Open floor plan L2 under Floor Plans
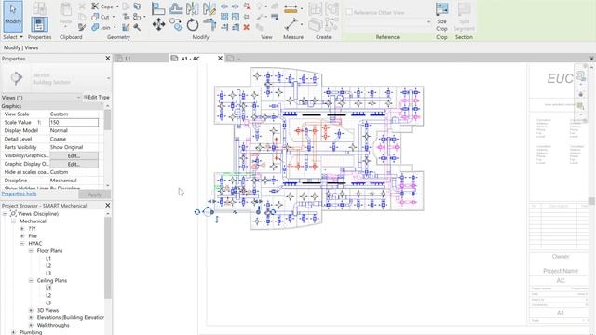Screen dimensions: 596x335 [48, 266]
